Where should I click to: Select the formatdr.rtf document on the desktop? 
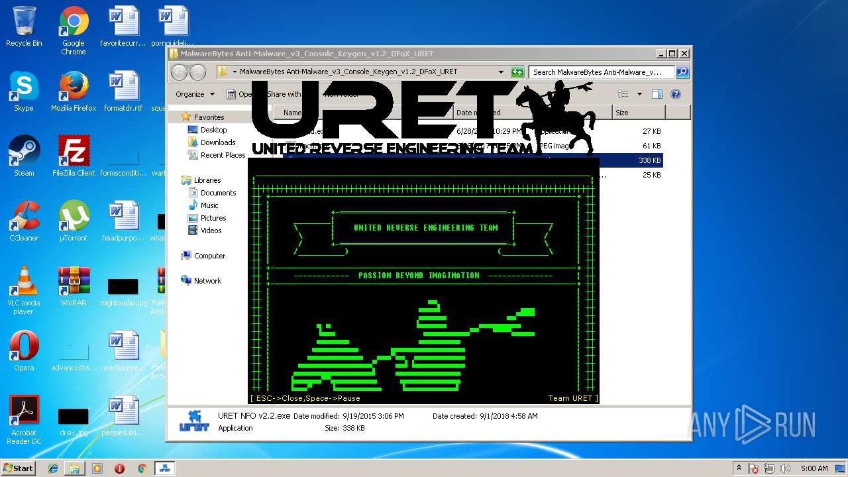point(123,91)
